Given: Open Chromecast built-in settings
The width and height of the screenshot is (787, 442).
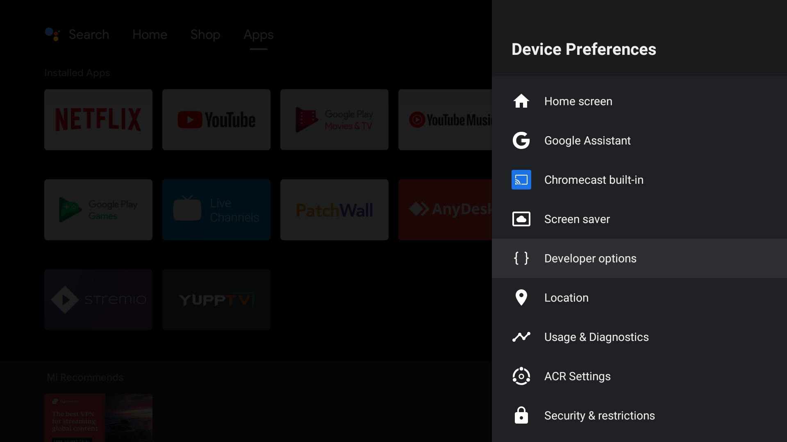Looking at the screenshot, I should coord(639,180).
